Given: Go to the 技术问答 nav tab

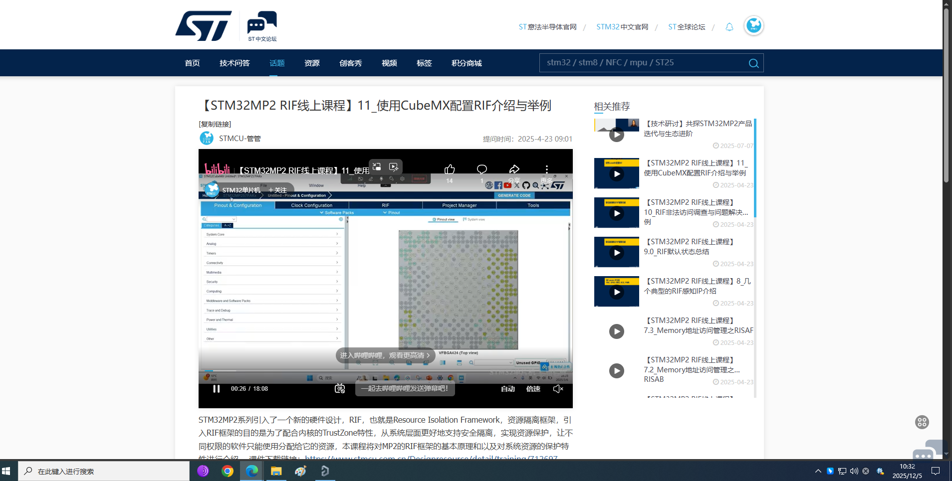Looking at the screenshot, I should 235,63.
